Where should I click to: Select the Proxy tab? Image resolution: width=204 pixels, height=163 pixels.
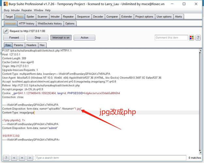20,17
